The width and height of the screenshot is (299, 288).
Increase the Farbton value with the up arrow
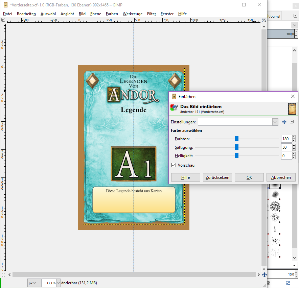click(x=294, y=137)
